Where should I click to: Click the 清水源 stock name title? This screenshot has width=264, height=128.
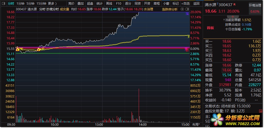(211, 5)
